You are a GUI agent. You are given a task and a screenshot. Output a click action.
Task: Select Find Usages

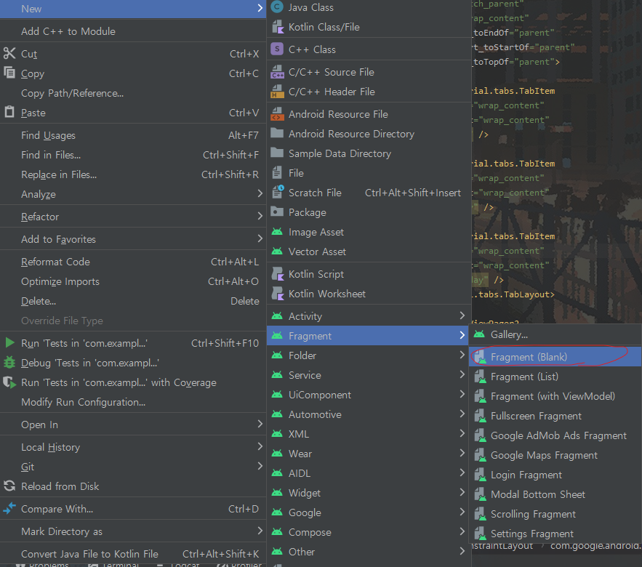(133, 135)
